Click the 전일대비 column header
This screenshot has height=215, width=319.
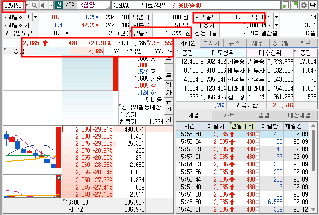[x=242, y=126]
